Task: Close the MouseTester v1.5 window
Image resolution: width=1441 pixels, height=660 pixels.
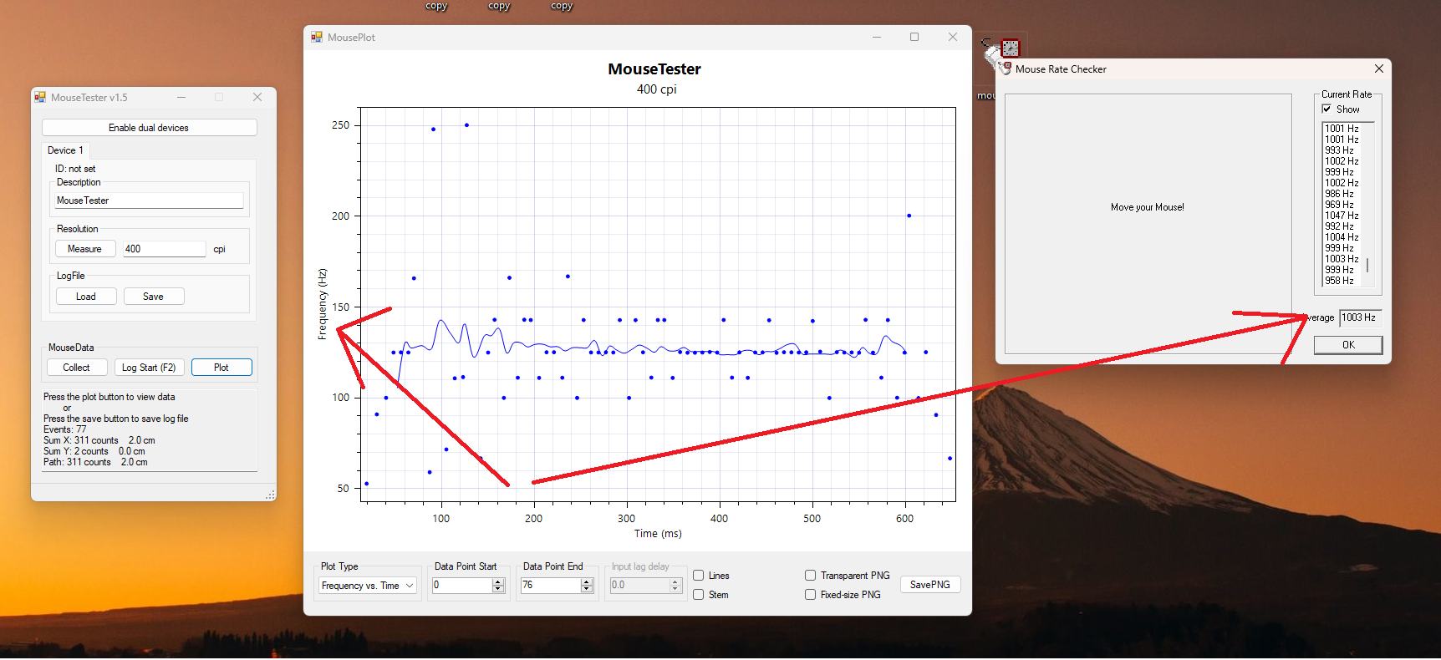Action: point(257,98)
